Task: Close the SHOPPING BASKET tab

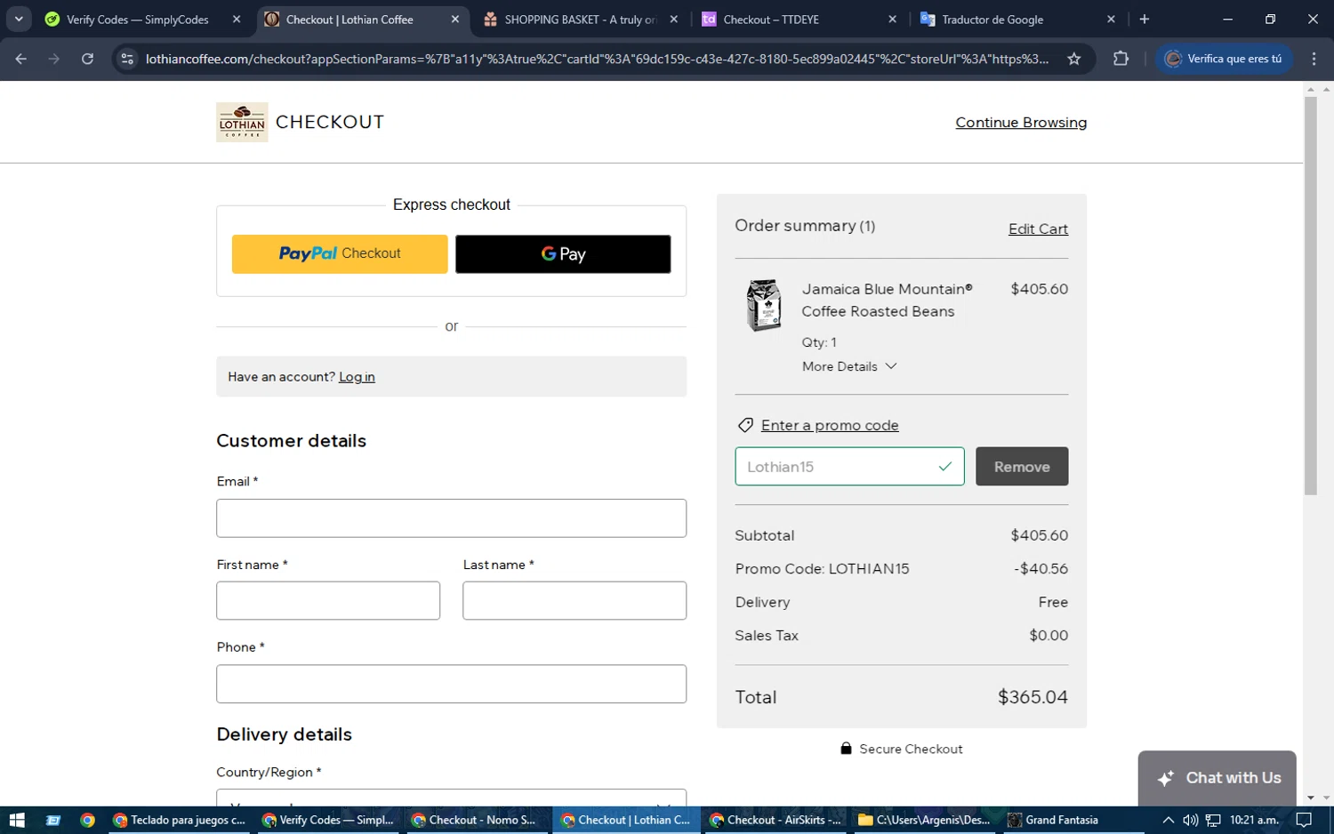Action: tap(673, 19)
